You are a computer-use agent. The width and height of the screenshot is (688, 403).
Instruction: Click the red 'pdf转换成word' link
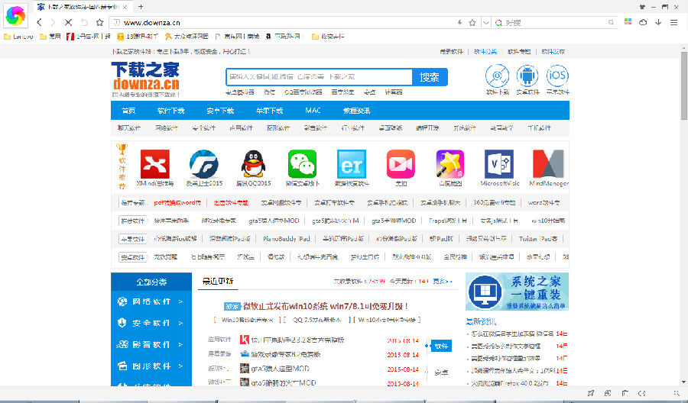177,203
